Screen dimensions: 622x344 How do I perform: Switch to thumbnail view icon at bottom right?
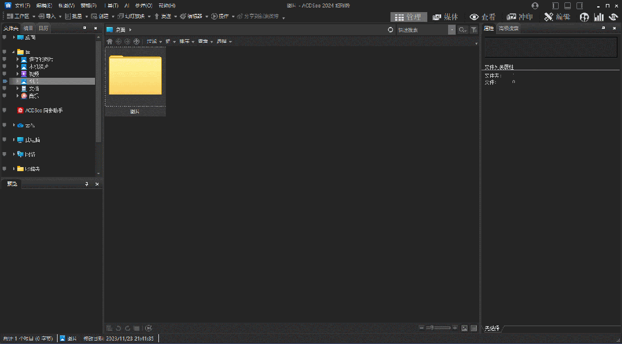(464, 328)
